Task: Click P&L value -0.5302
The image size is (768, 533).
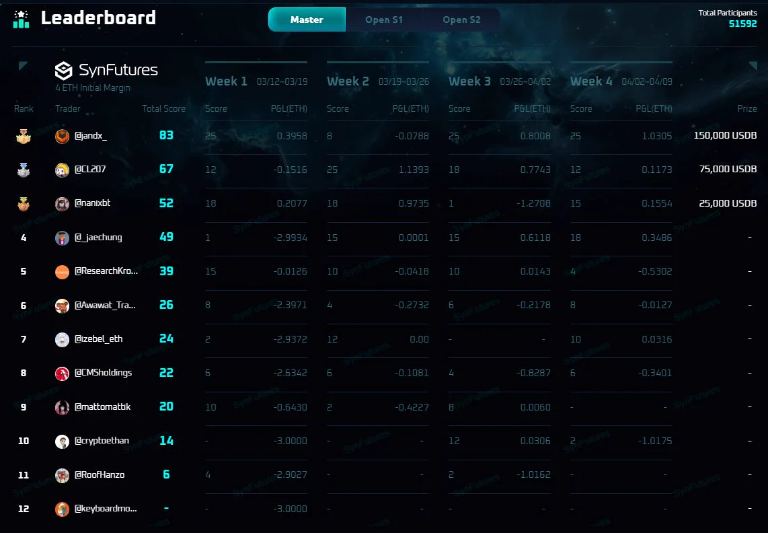Action: (x=655, y=272)
